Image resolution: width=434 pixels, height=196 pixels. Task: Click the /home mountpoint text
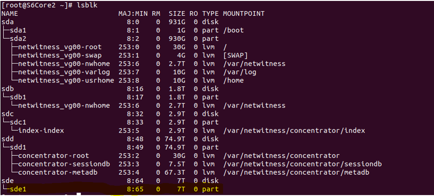[x=233, y=80]
